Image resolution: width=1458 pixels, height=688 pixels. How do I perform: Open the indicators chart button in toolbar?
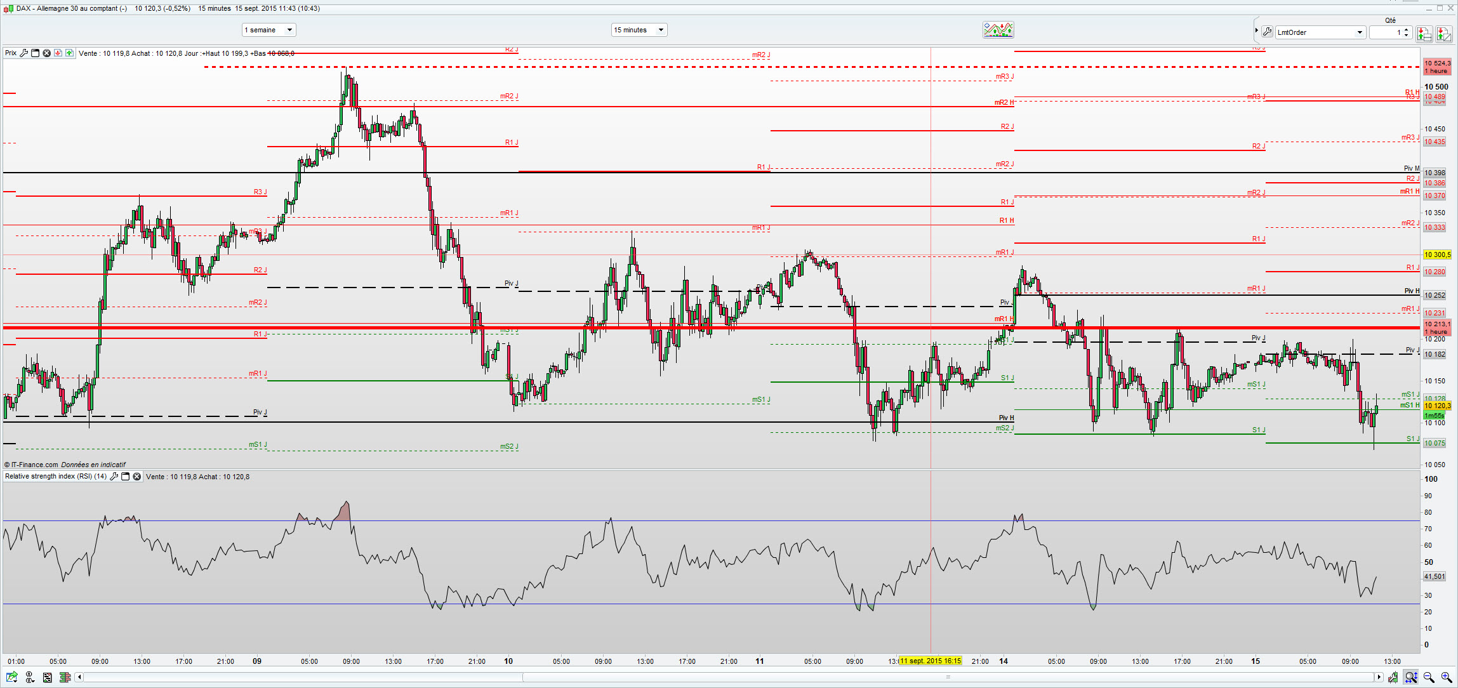pyautogui.click(x=998, y=30)
